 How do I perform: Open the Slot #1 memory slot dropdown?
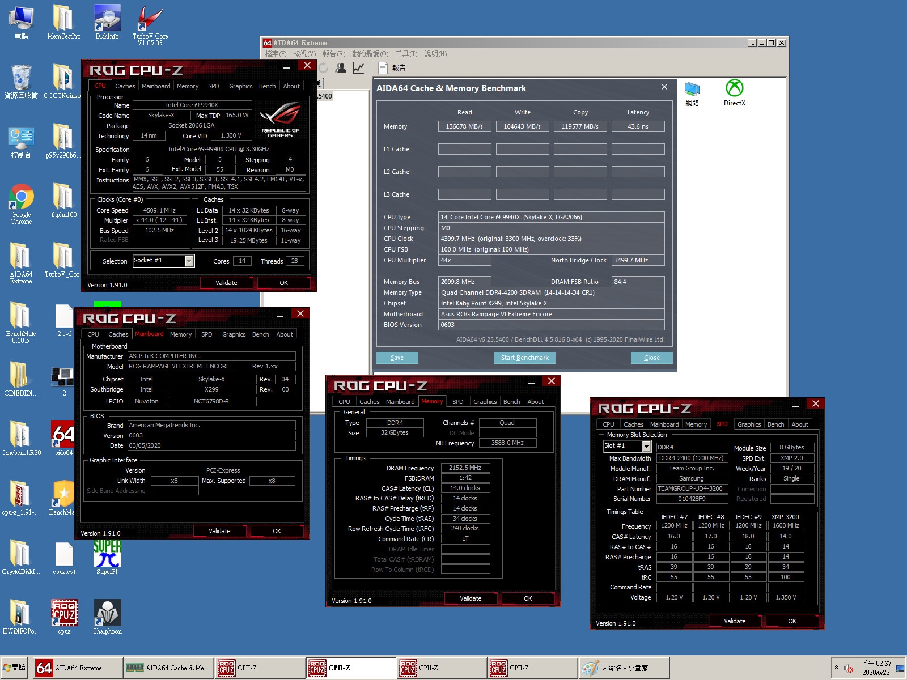coord(646,446)
